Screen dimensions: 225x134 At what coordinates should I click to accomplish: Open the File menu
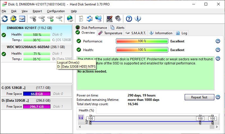[x=4, y=11]
